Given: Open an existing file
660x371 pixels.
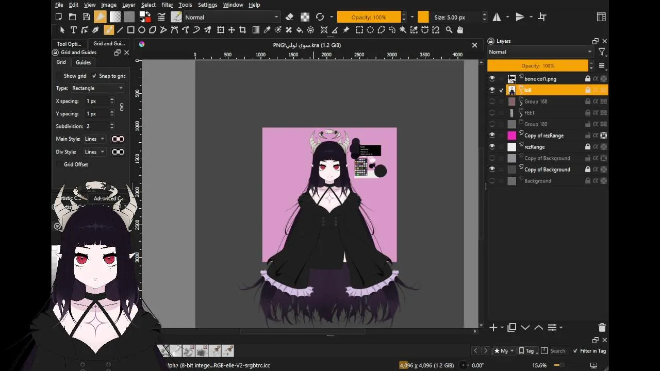Looking at the screenshot, I should pyautogui.click(x=73, y=17).
